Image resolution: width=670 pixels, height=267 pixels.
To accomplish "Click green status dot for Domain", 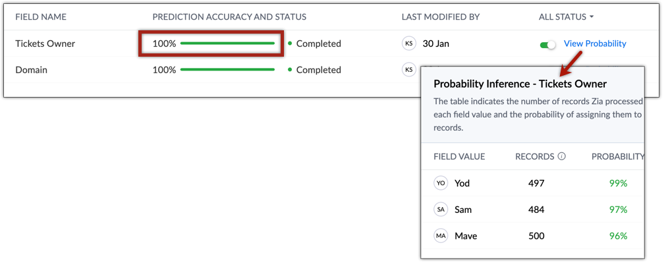I will [290, 70].
